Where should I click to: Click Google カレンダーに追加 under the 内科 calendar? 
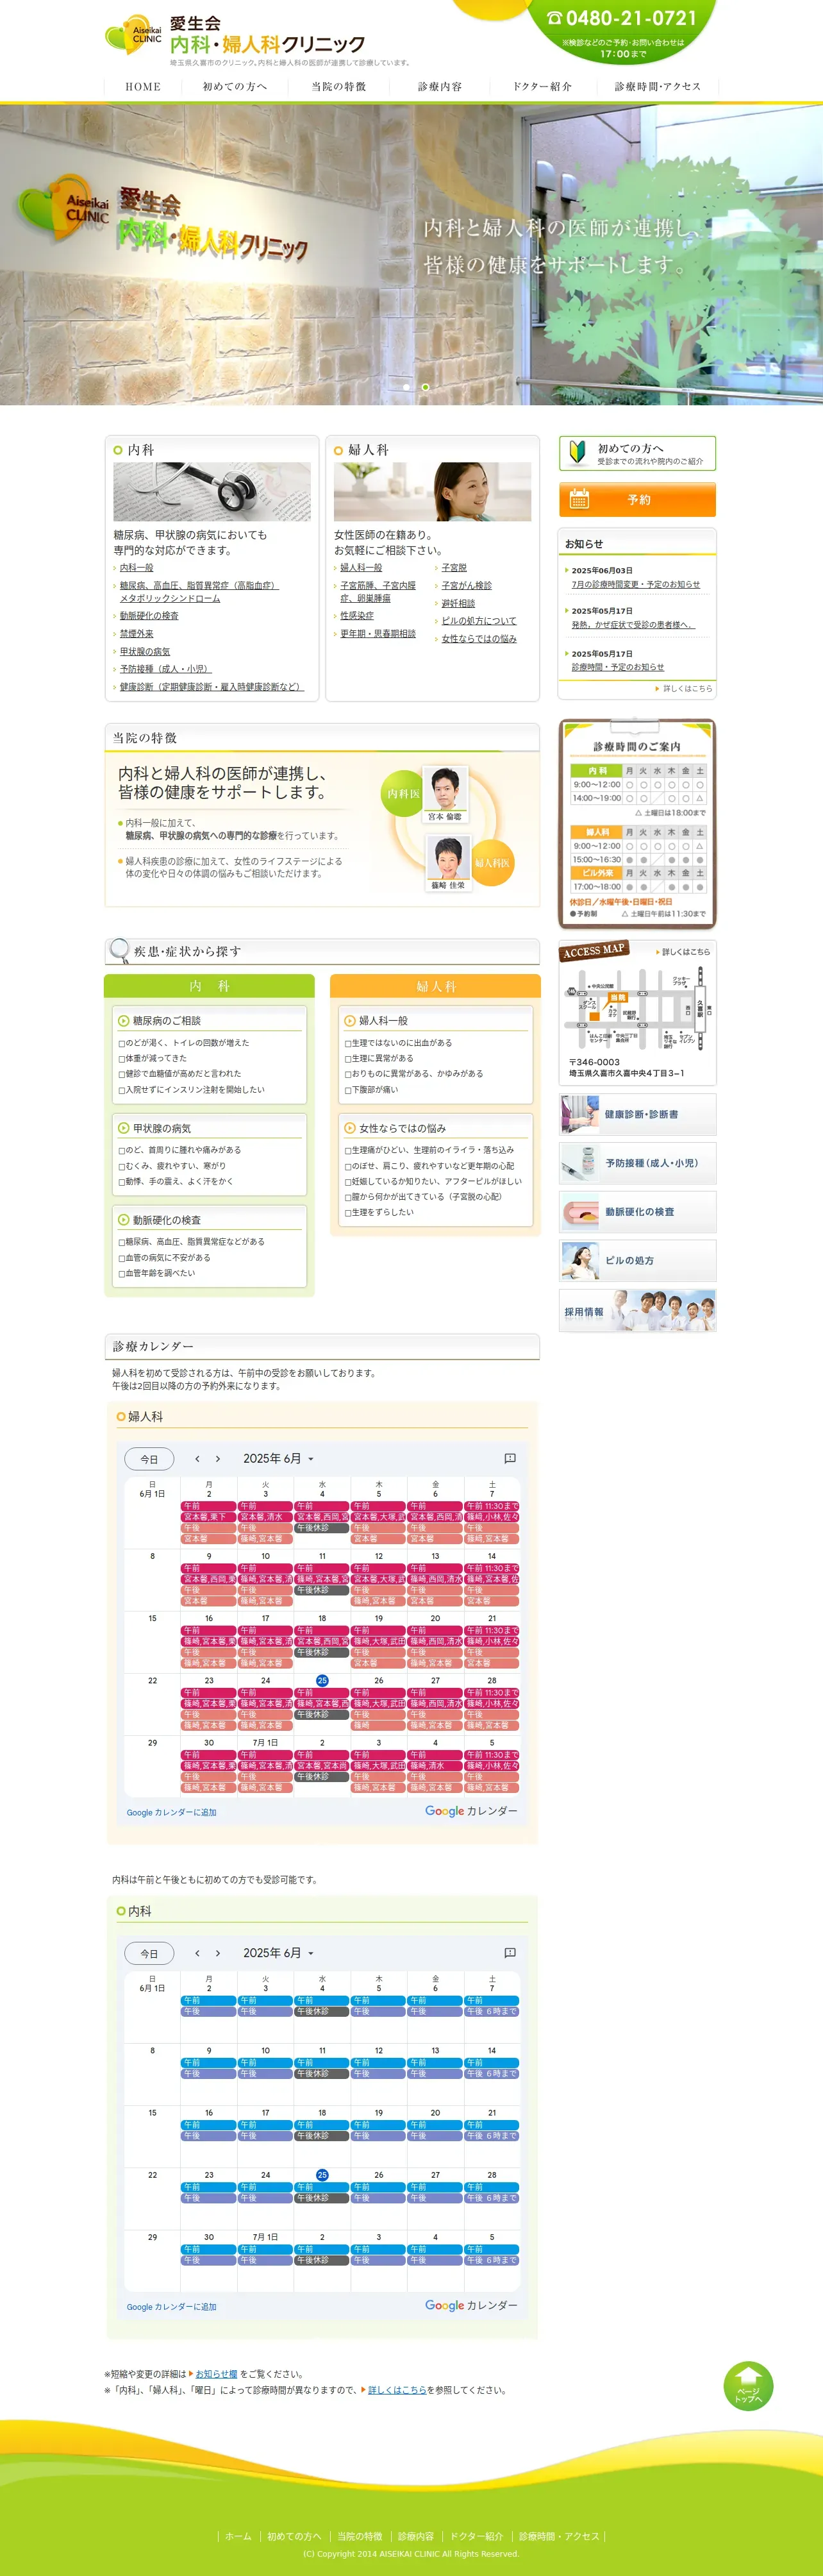pyautogui.click(x=171, y=2307)
